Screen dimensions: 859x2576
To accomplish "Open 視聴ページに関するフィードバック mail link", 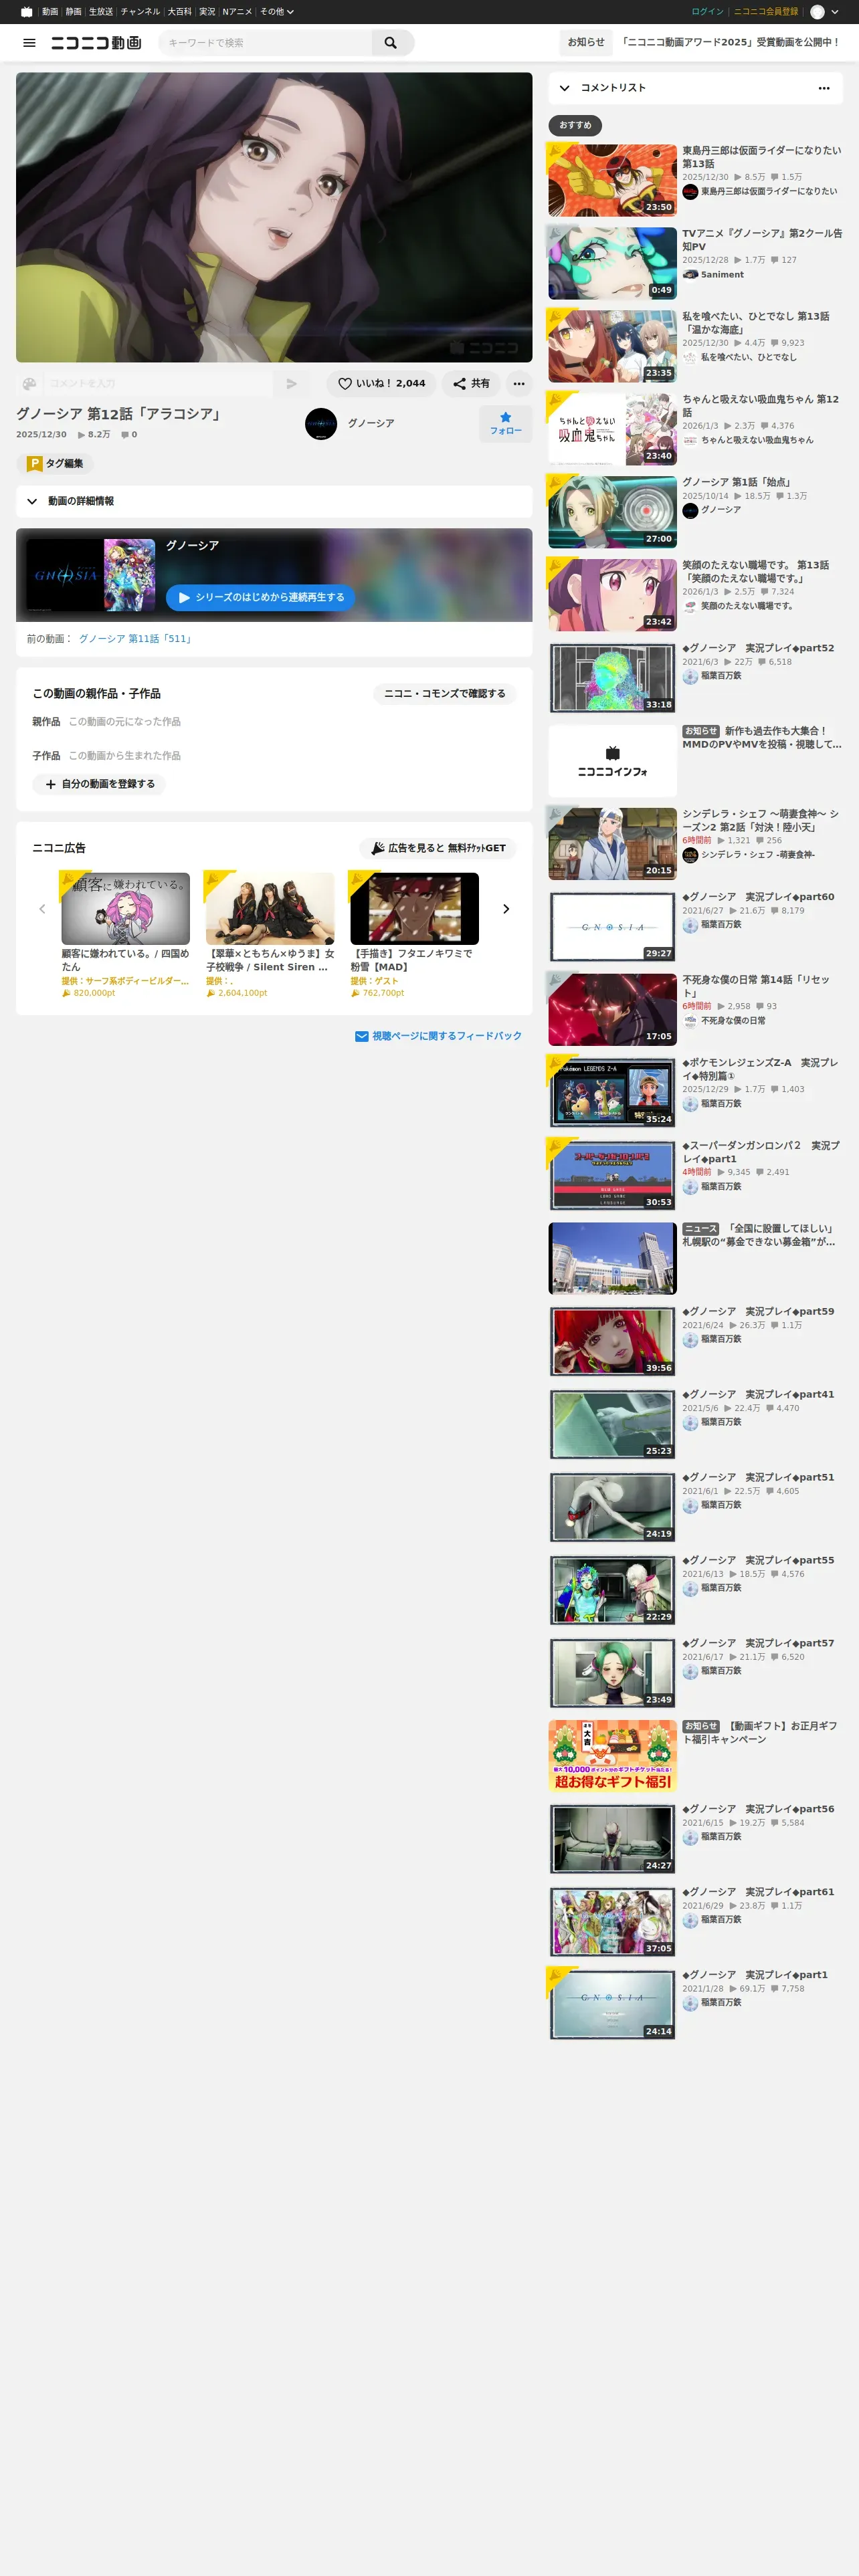I will [438, 1036].
